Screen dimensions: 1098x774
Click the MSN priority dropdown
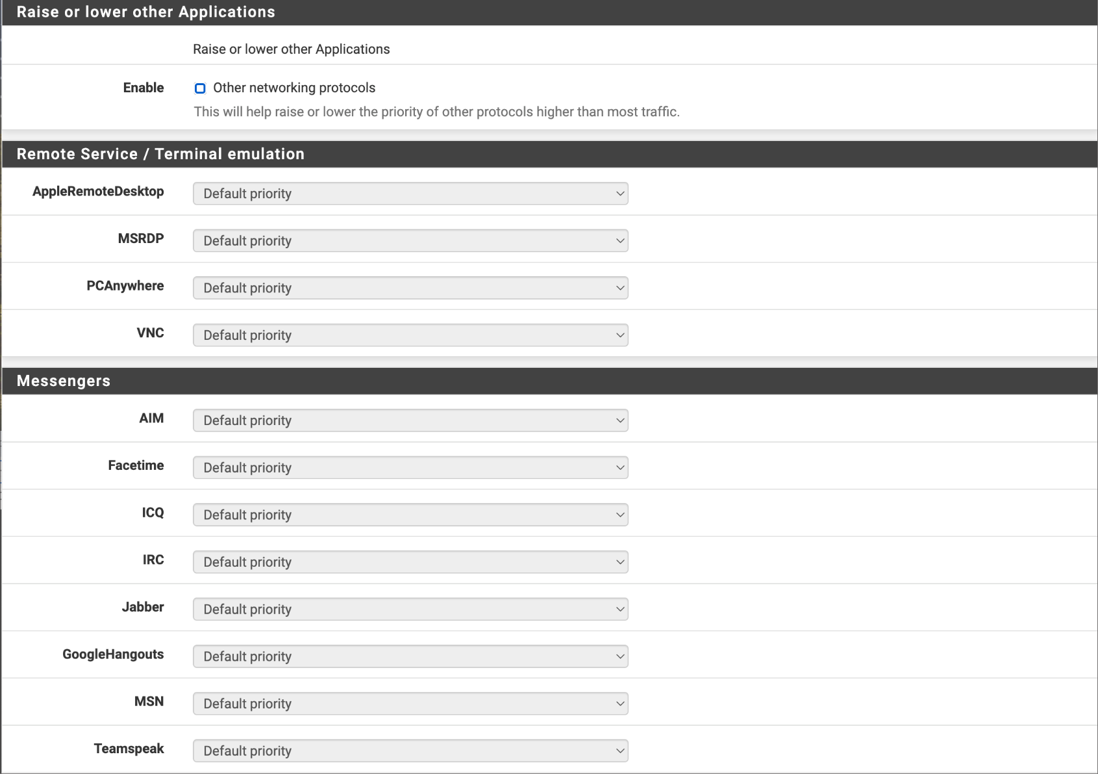[410, 704]
